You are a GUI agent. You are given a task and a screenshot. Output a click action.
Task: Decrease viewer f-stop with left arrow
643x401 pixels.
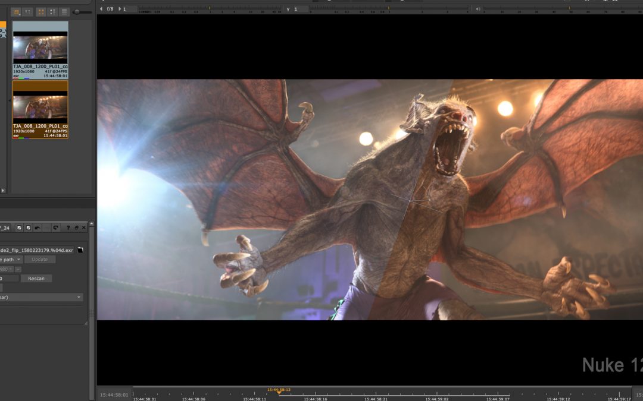[x=101, y=8]
